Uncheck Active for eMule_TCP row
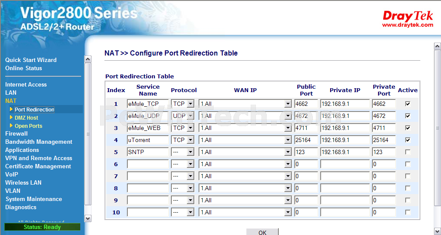The height and width of the screenshot is (235, 441). (x=407, y=104)
